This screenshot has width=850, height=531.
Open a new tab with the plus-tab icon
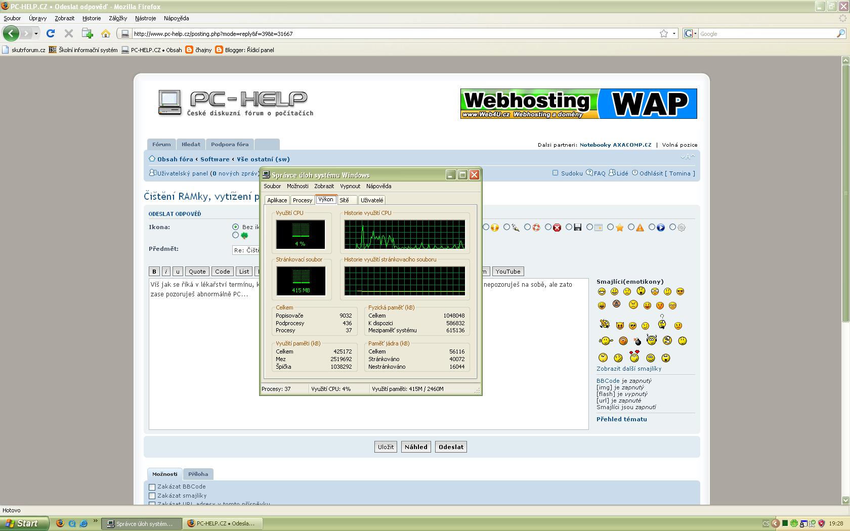click(x=88, y=33)
